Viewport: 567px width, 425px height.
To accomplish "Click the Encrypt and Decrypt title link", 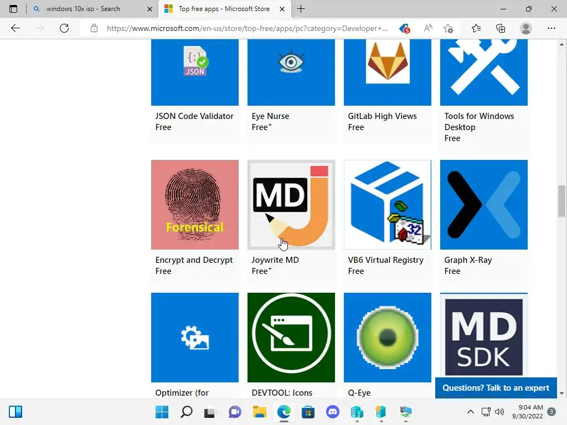I will (x=194, y=260).
